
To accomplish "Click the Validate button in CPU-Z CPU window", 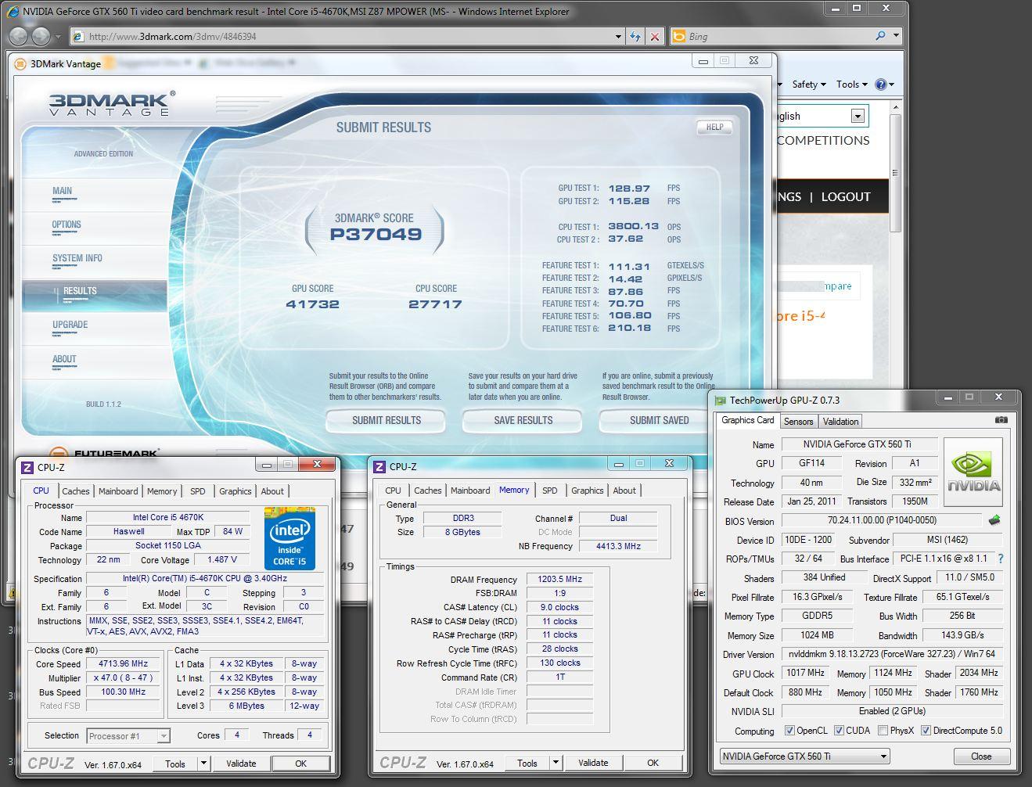I will tap(241, 764).
